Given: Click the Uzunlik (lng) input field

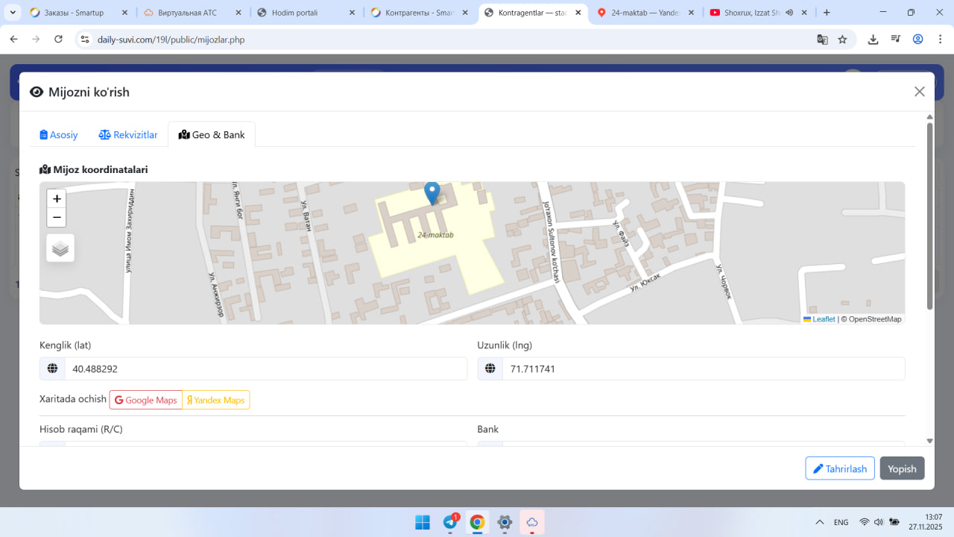Looking at the screenshot, I should tap(703, 369).
